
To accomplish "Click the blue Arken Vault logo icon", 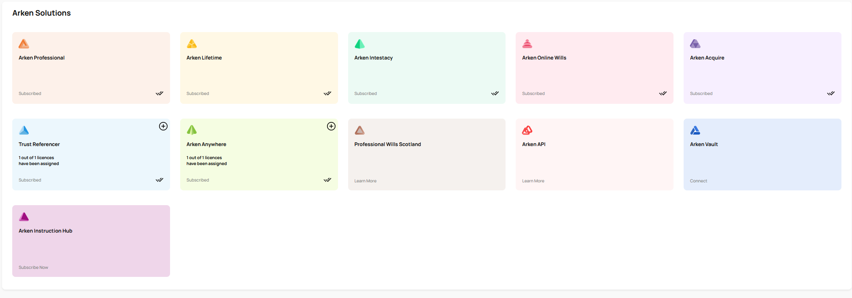I will (695, 130).
